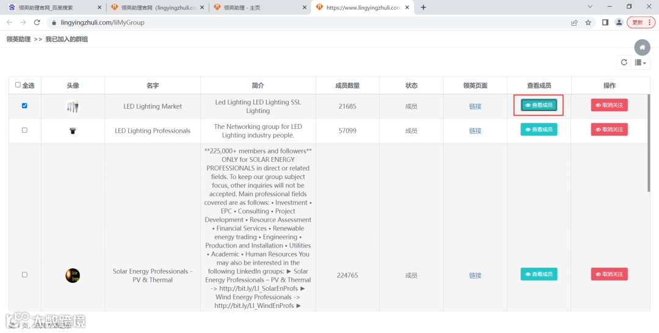
Task: Click member count 57099
Action: (x=347, y=131)
